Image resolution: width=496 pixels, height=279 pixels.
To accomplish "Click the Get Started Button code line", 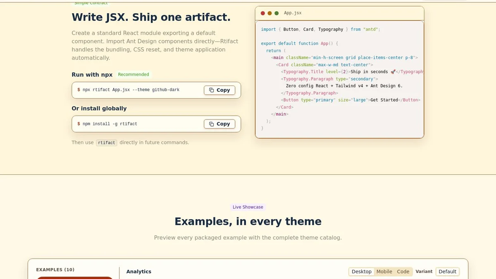I will [x=351, y=100].
